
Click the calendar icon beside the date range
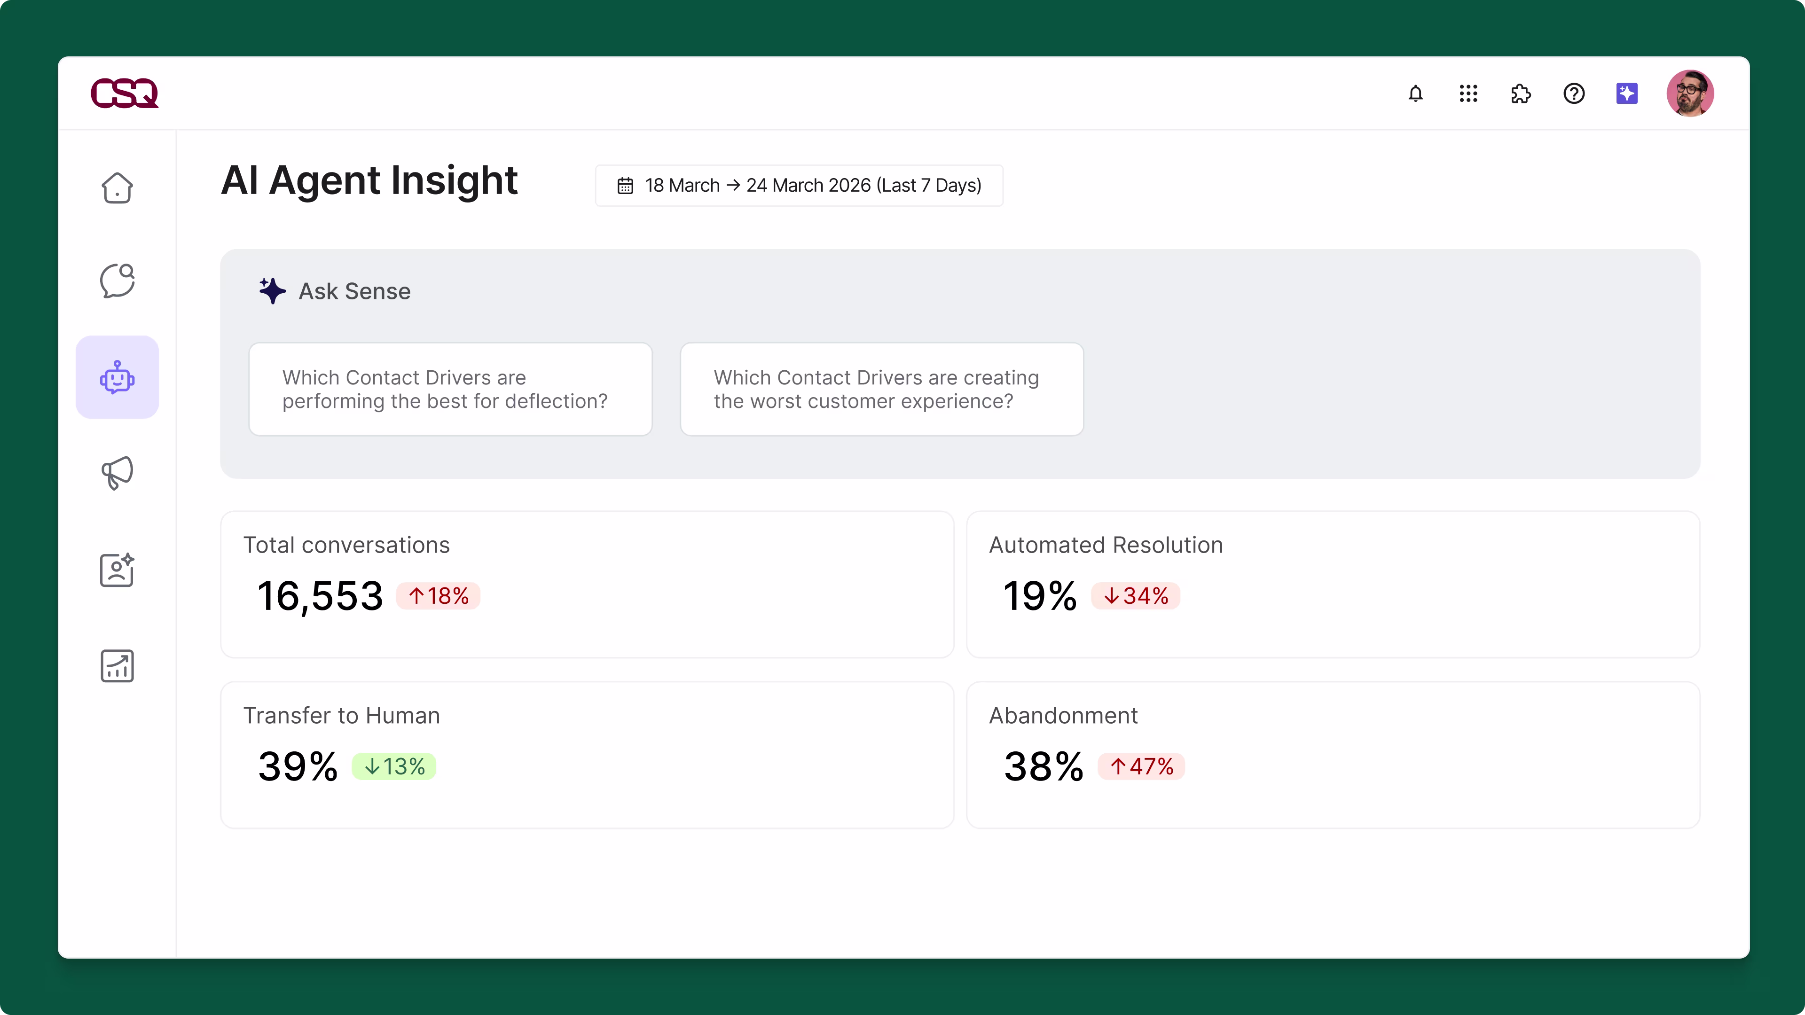626,185
